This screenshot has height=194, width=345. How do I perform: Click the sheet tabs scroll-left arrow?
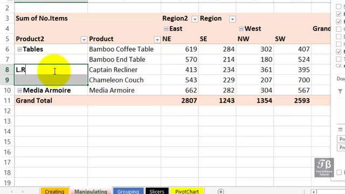11,192
